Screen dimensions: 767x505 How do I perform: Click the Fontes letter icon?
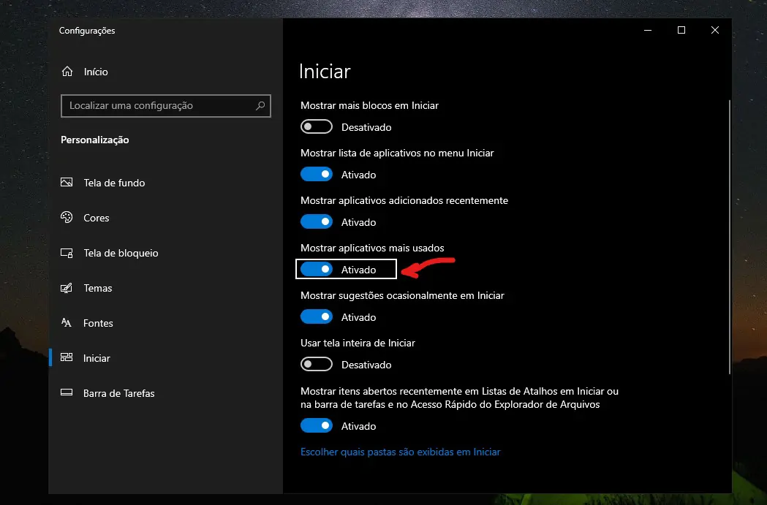pyautogui.click(x=67, y=322)
